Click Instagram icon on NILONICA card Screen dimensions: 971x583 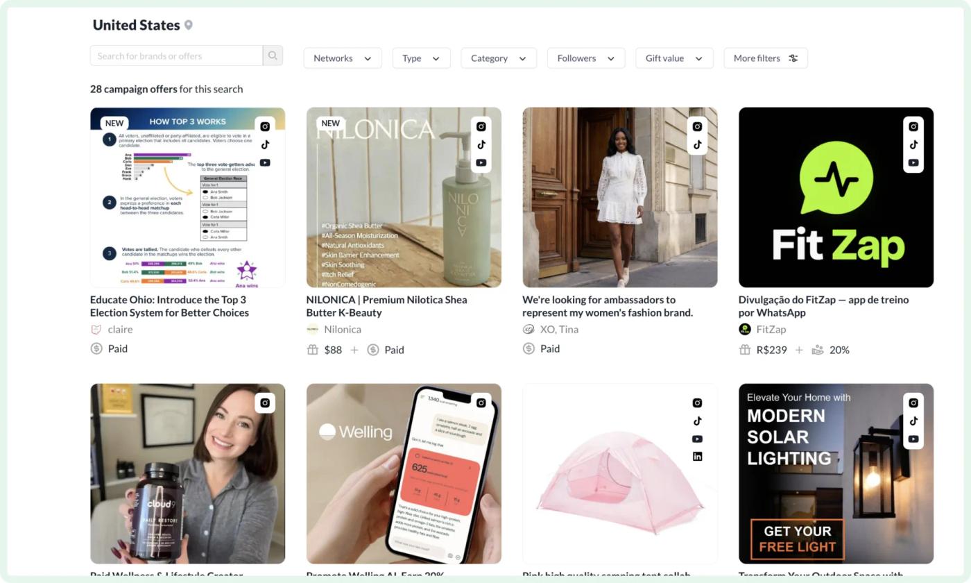(x=481, y=126)
